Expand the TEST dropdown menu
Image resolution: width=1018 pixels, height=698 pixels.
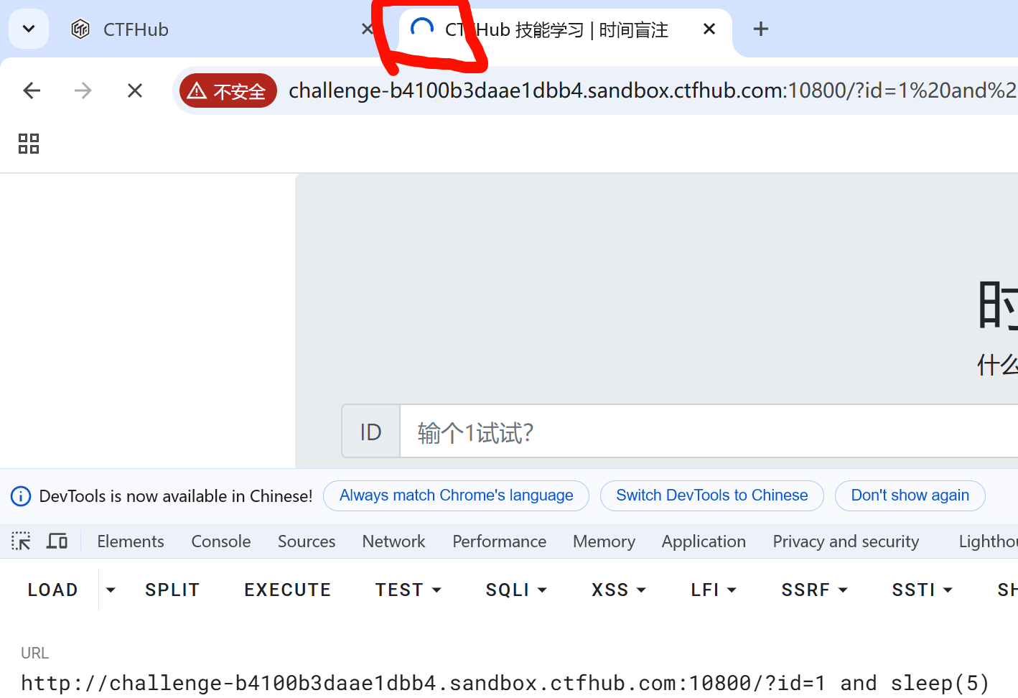click(x=408, y=590)
